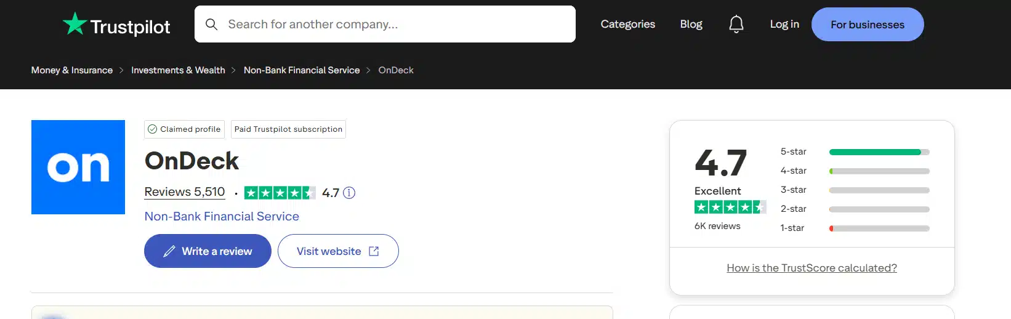Open the Blog menu item
1011x319 pixels.
(691, 24)
